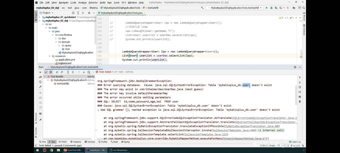Go to previous failed test arrow

click(x=79, y=72)
